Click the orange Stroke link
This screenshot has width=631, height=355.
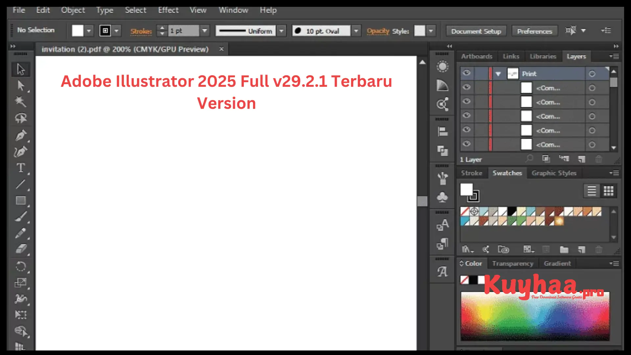(141, 31)
